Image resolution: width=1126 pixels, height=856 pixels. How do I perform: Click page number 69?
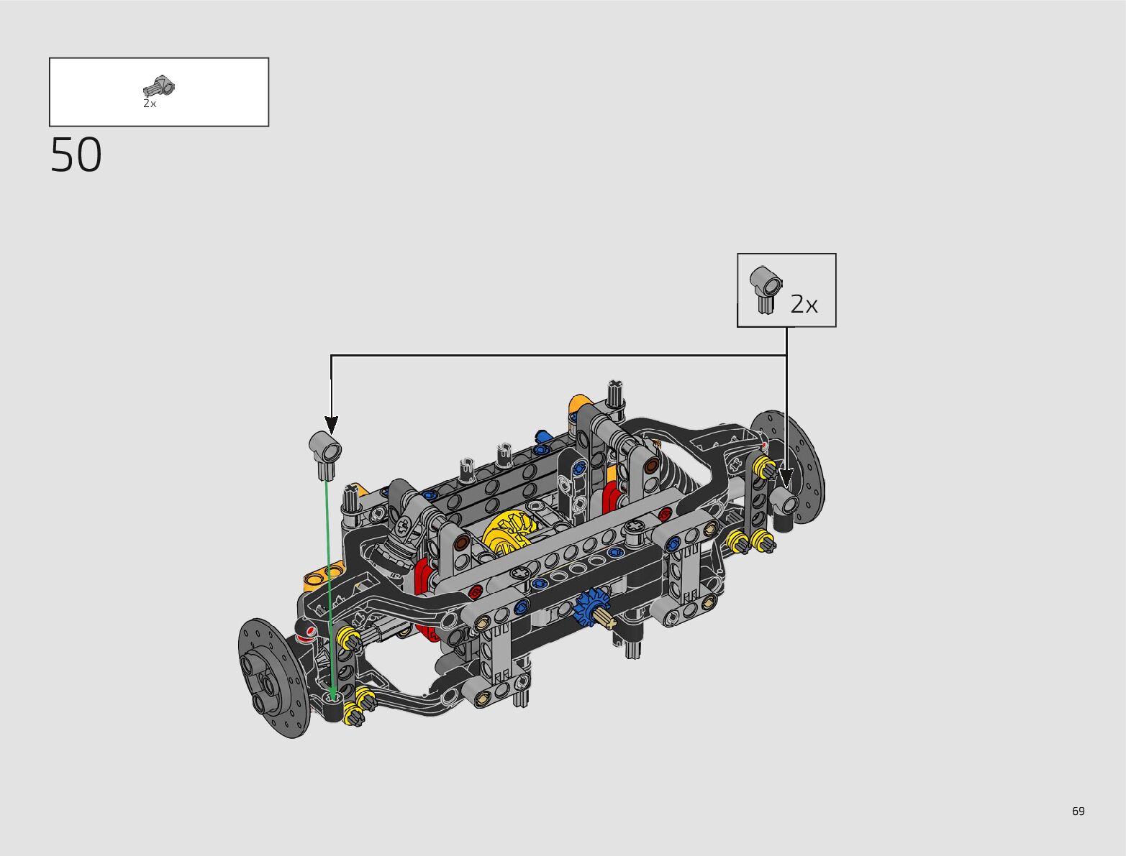pos(1078,811)
